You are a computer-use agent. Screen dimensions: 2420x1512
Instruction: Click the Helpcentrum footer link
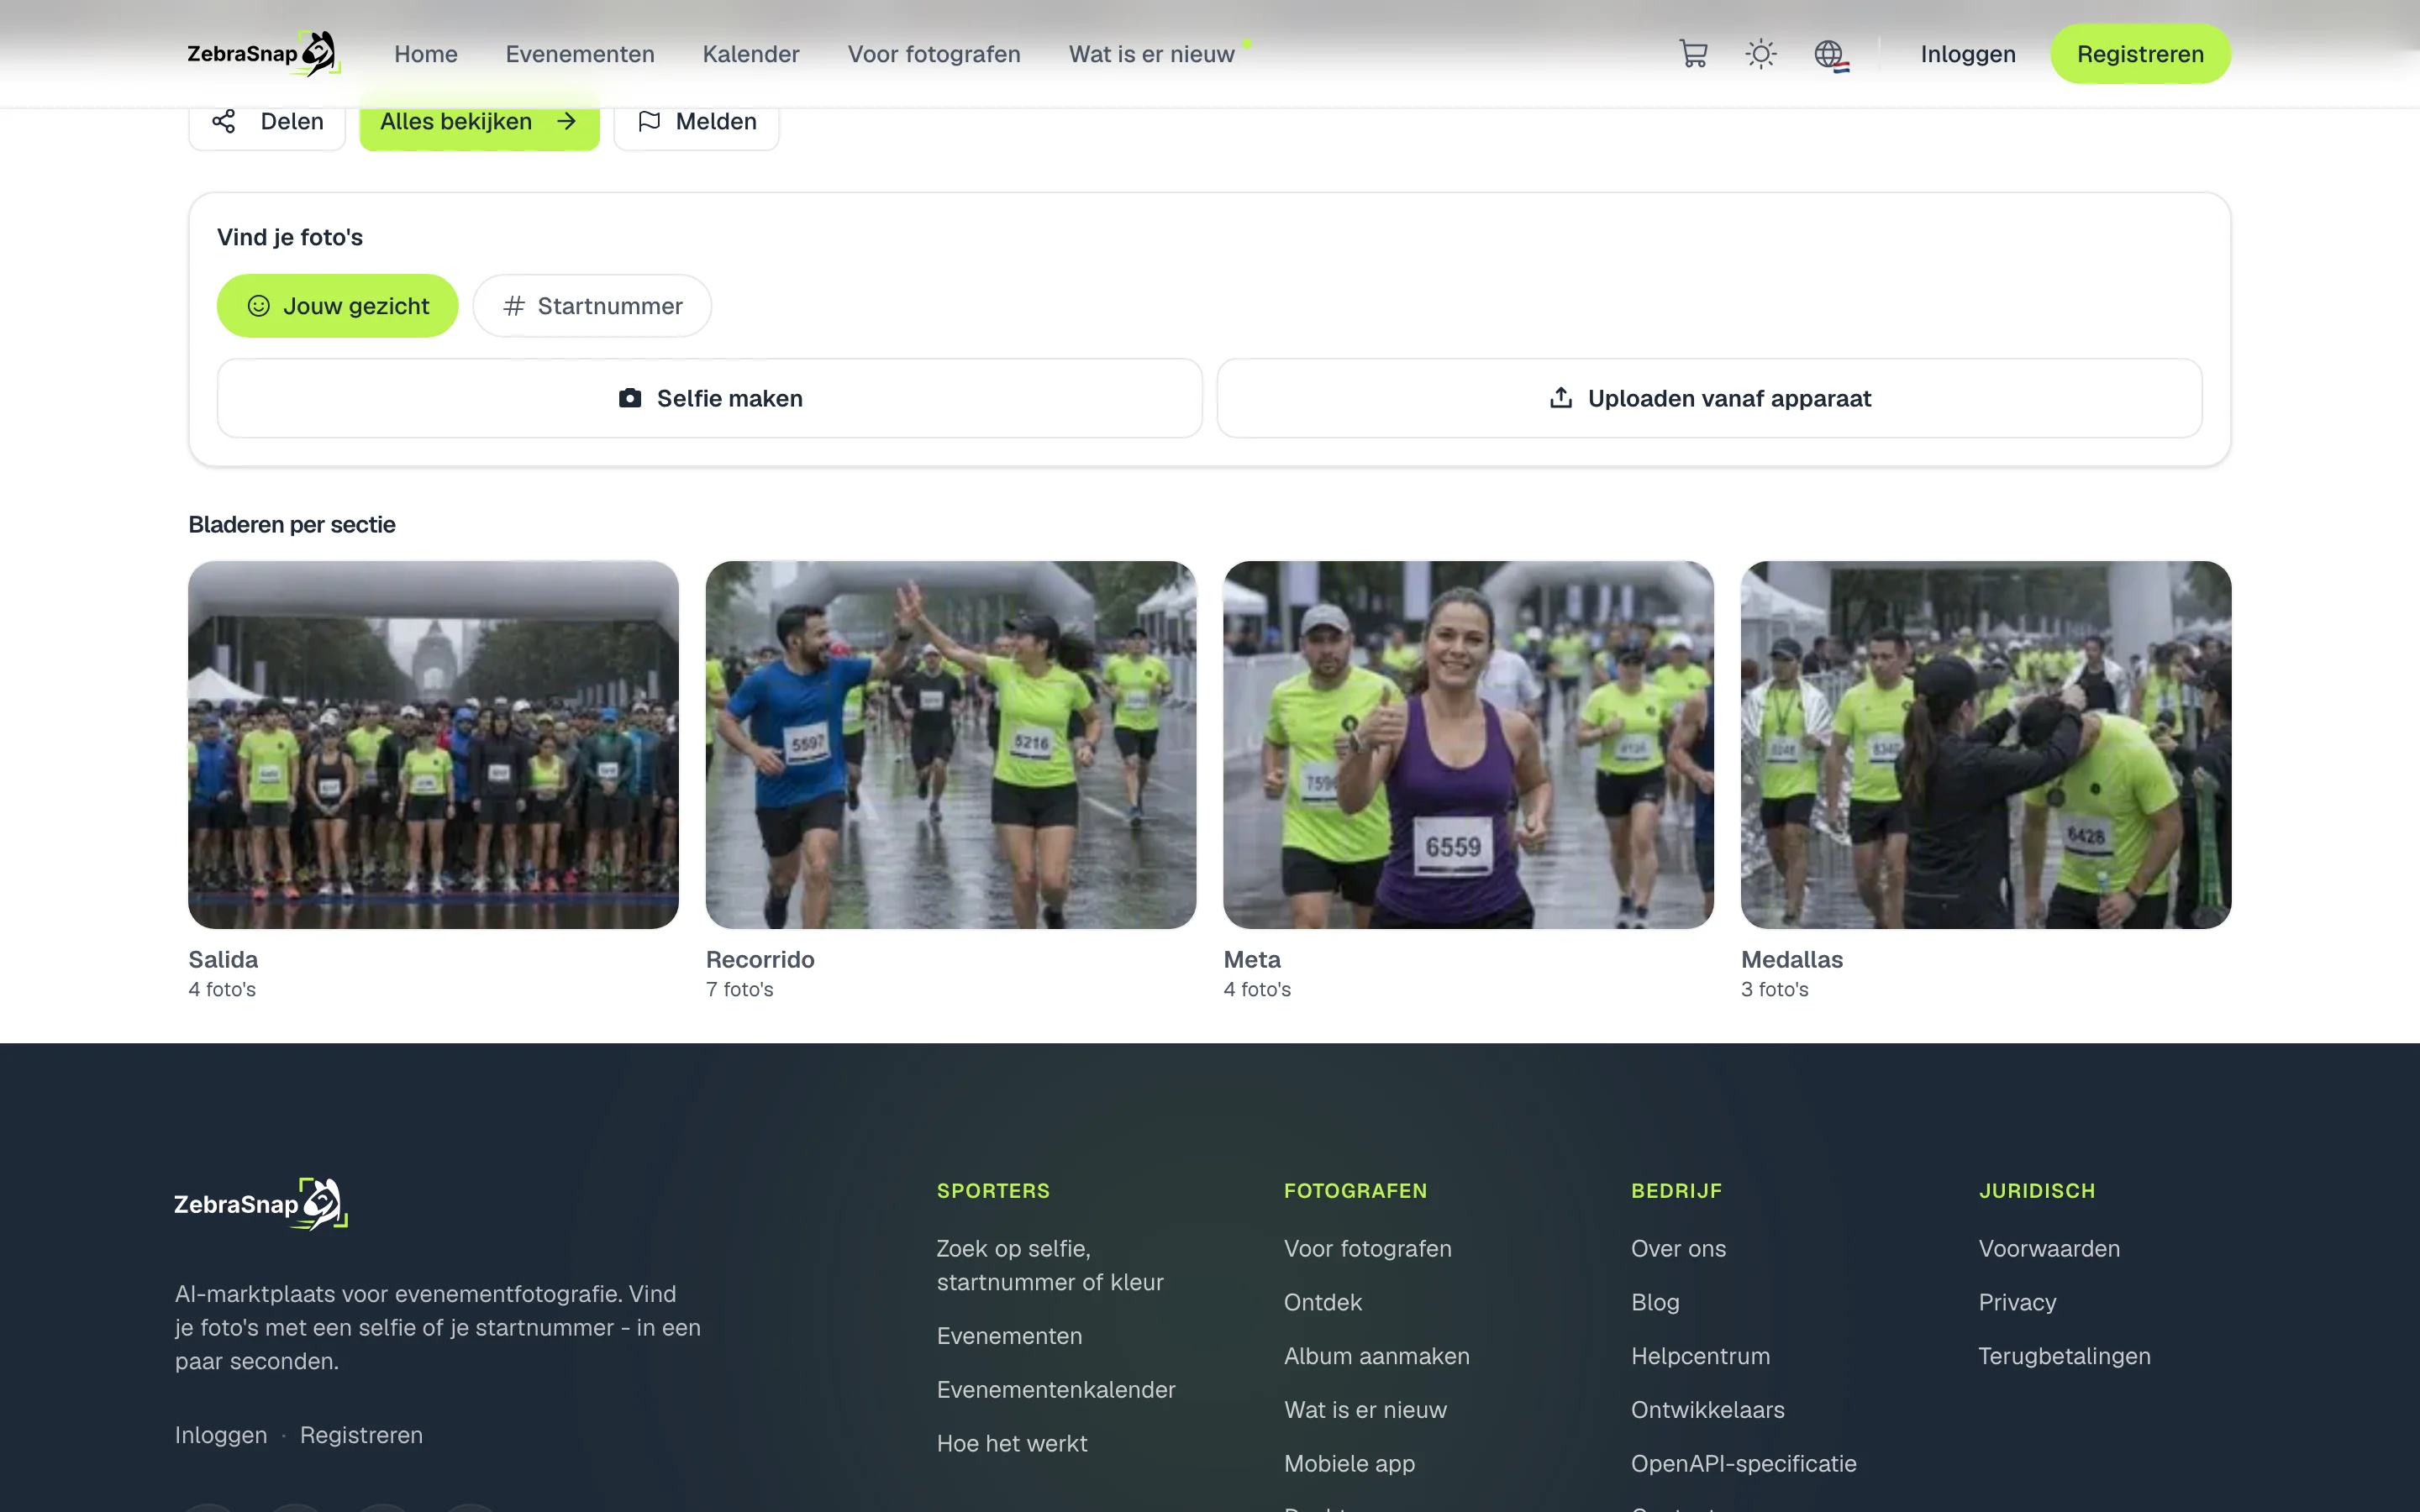tap(1700, 1356)
